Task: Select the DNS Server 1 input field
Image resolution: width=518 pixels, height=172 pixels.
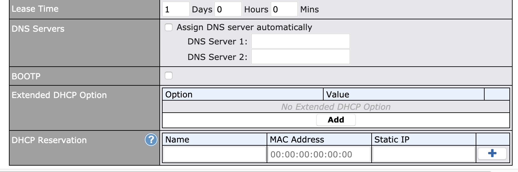Action: tap(301, 41)
